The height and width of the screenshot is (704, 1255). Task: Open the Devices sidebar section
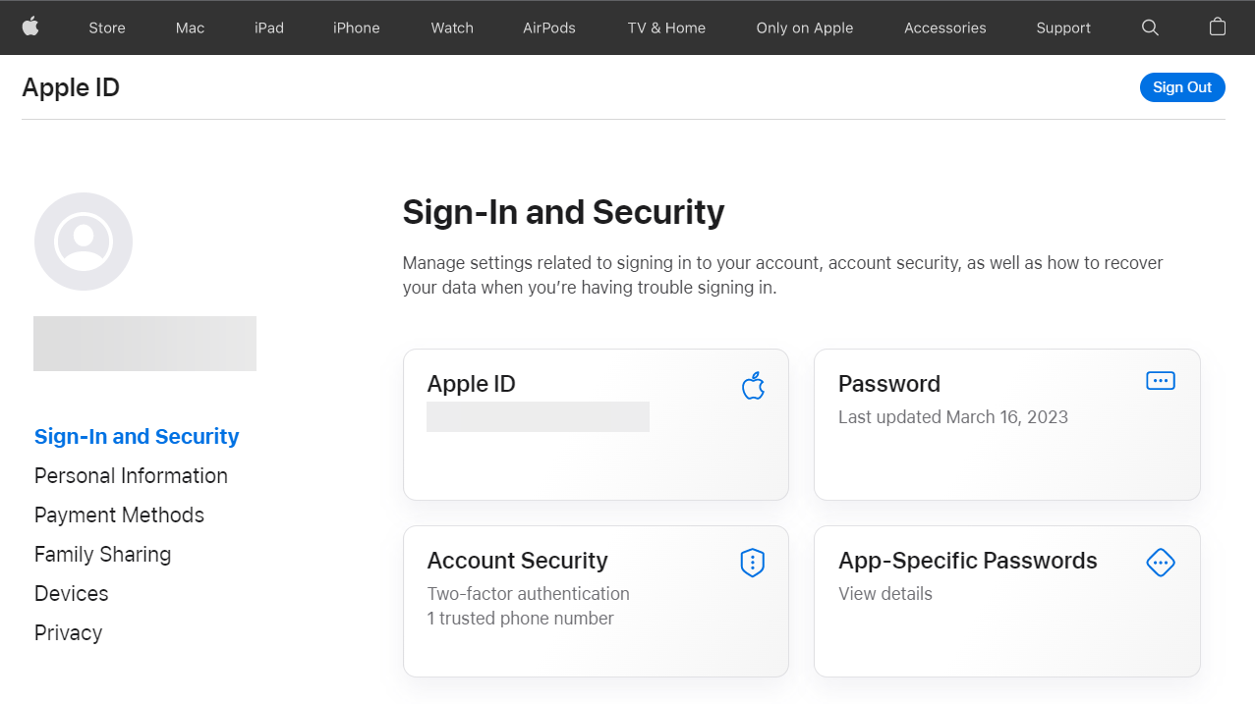[72, 594]
